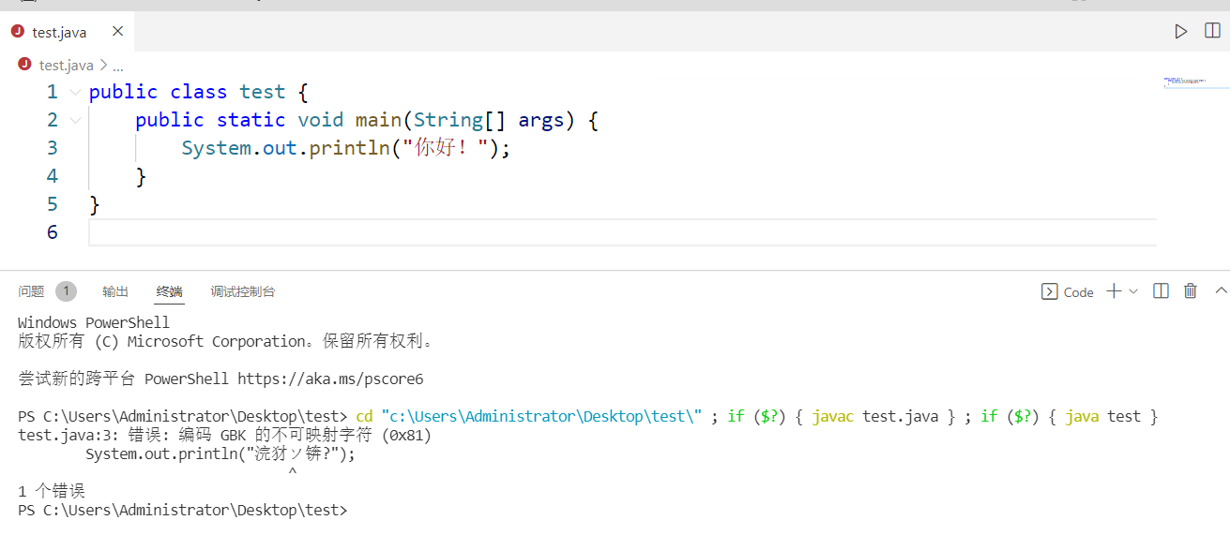
Task: Split the editor to the right
Action: pos(1211,32)
